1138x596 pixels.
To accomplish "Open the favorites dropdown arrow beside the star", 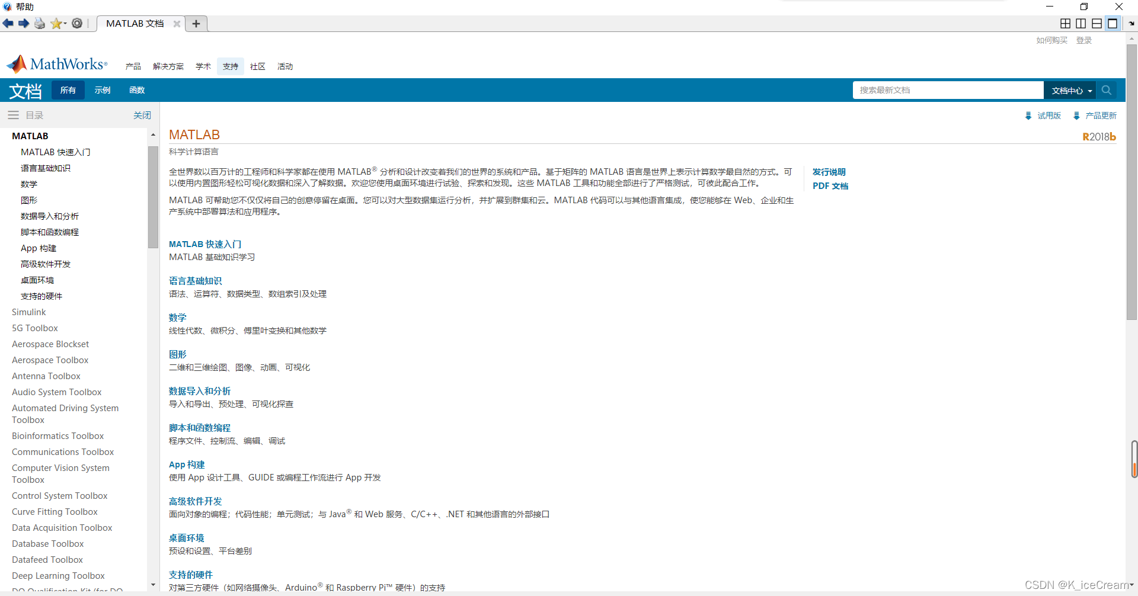I will 65,24.
